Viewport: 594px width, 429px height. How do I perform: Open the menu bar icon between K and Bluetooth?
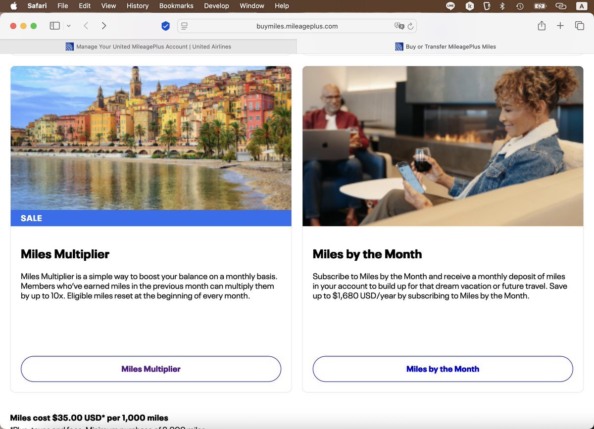487,6
